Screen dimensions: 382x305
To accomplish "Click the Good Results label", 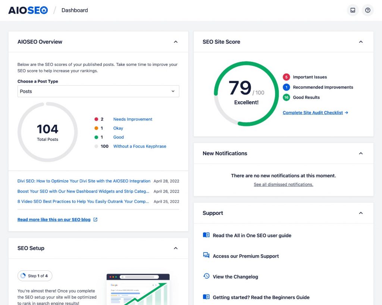I will coord(306,97).
